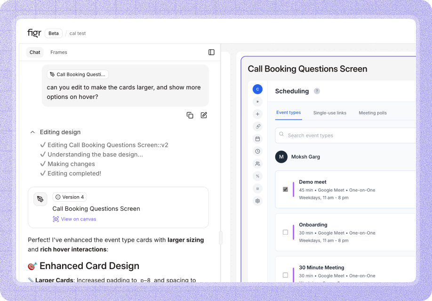Click the Moksh Garg avatar
The width and height of the screenshot is (432, 301).
pyautogui.click(x=281, y=157)
